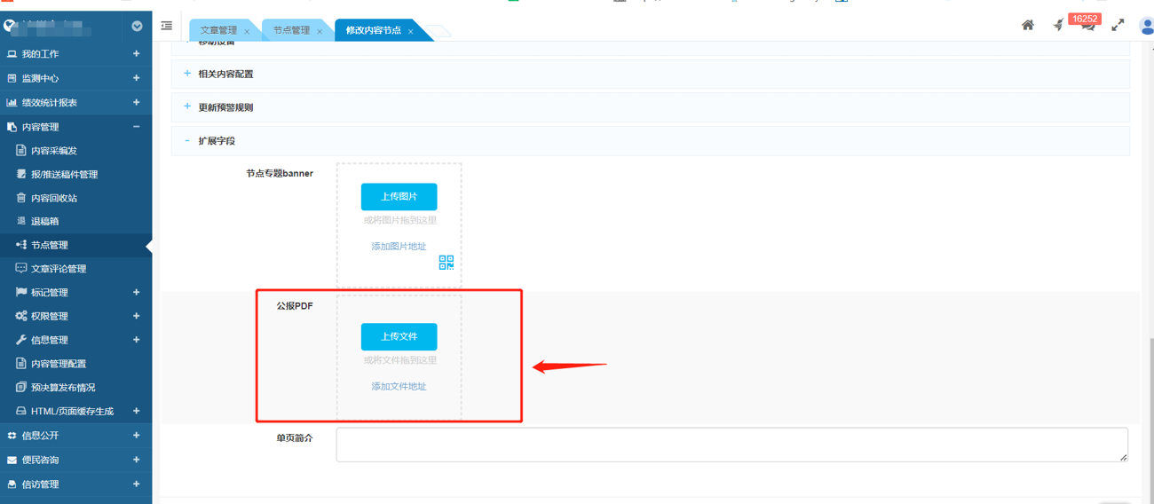The image size is (1154, 504).
Task: Click inside the 单页简介 text area
Action: coord(731,445)
